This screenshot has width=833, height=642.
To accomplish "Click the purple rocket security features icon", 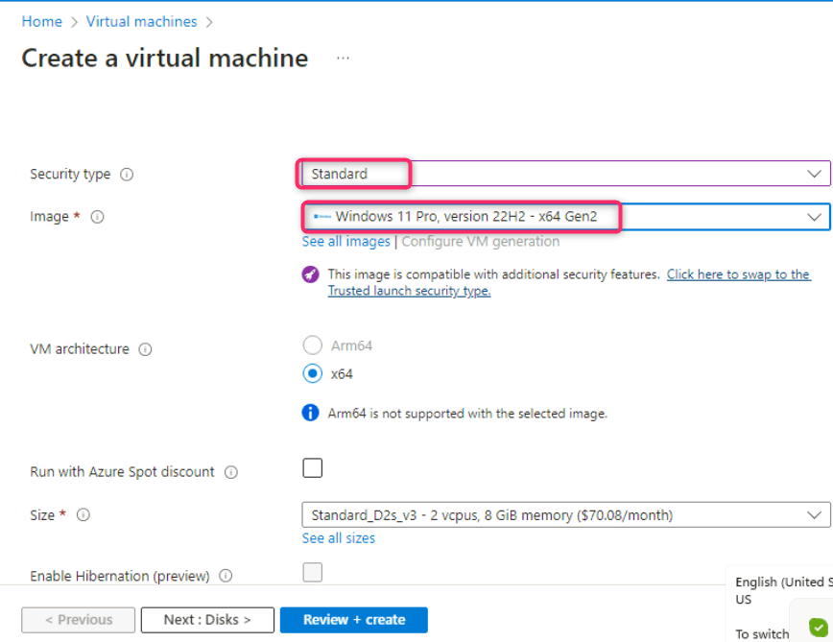I will tap(310, 274).
